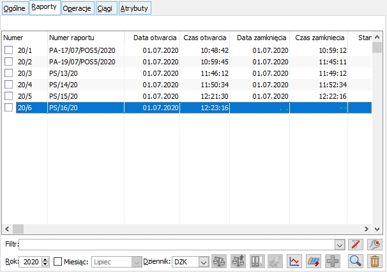This screenshot has height=272, width=387.
Task: Increase Rok with the up spinner arrow
Action: click(x=45, y=259)
